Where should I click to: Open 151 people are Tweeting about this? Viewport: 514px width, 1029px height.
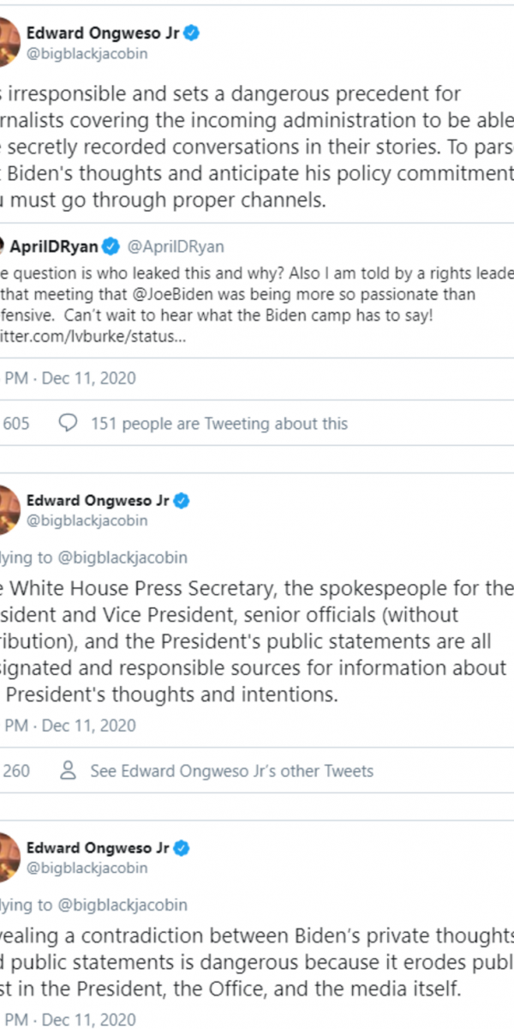point(219,423)
